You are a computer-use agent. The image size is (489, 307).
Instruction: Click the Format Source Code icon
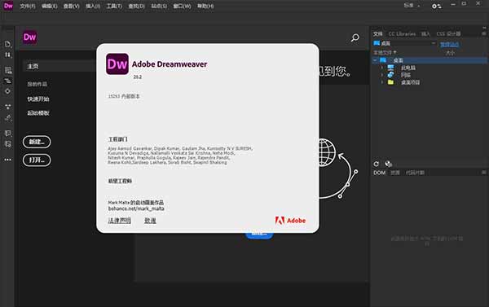(8, 118)
